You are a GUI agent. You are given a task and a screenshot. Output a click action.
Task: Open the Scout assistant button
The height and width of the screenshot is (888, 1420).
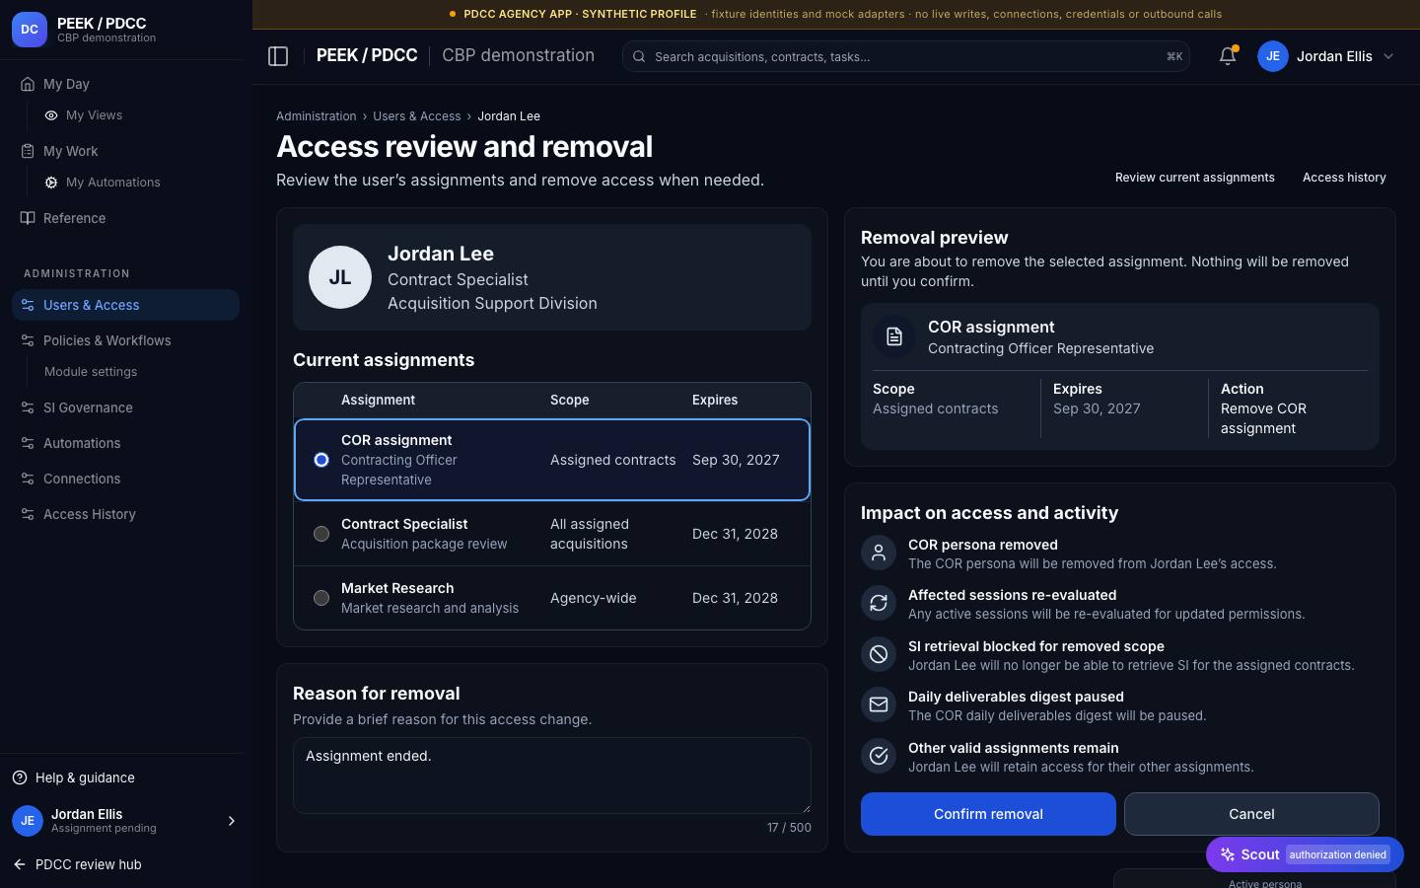pyautogui.click(x=1305, y=854)
